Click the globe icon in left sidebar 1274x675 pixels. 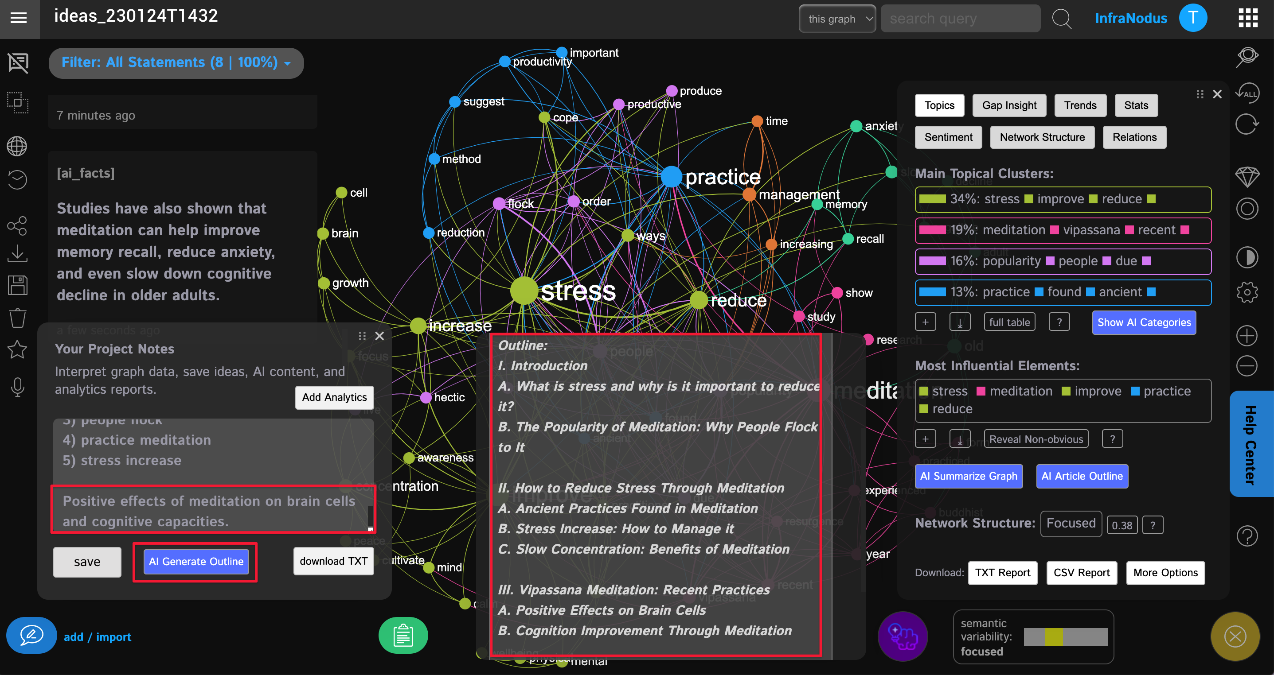point(17,146)
